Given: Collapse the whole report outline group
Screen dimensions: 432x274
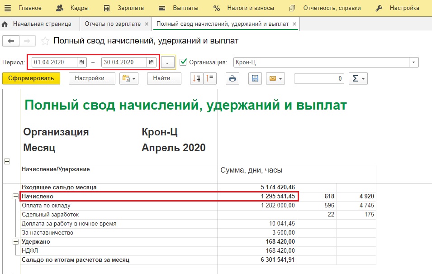Looking at the screenshot, I should coord(7,161).
